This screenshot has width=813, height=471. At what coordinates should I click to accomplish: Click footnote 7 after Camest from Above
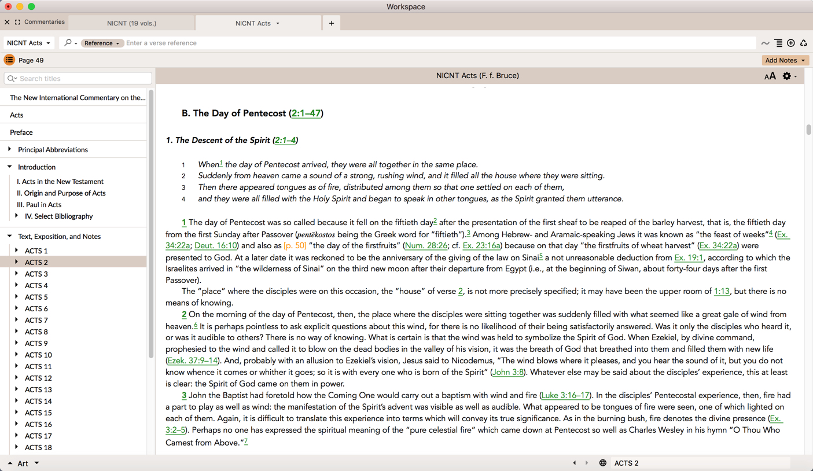click(246, 441)
